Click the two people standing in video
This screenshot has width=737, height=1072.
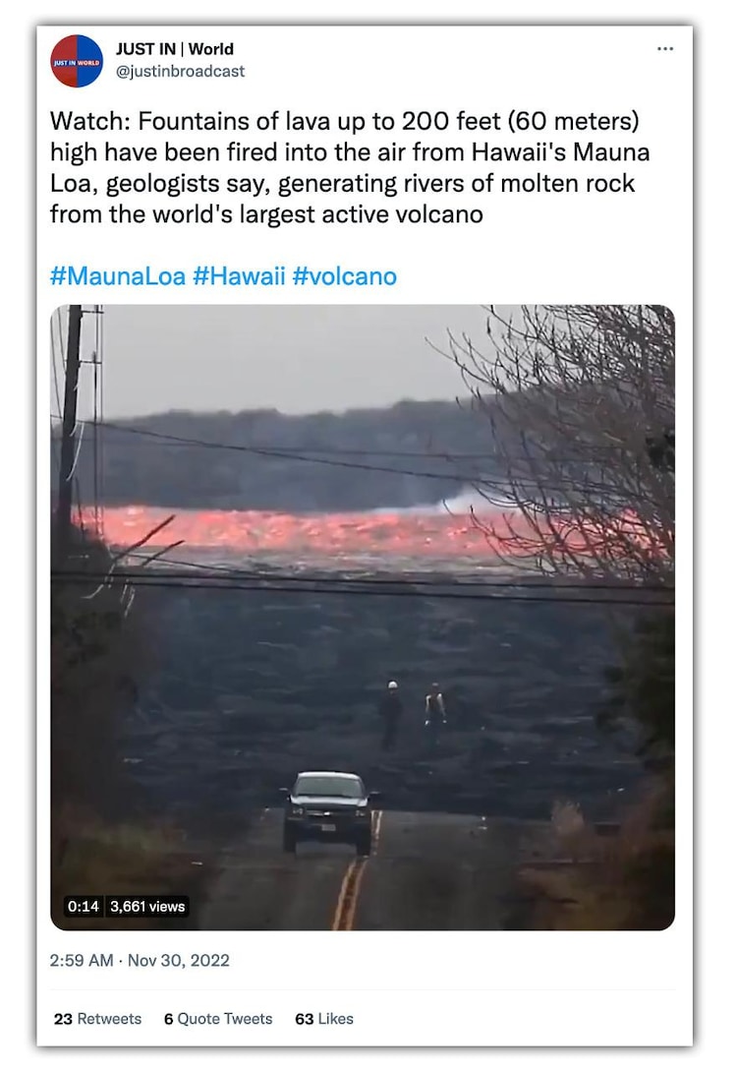pos(414,712)
